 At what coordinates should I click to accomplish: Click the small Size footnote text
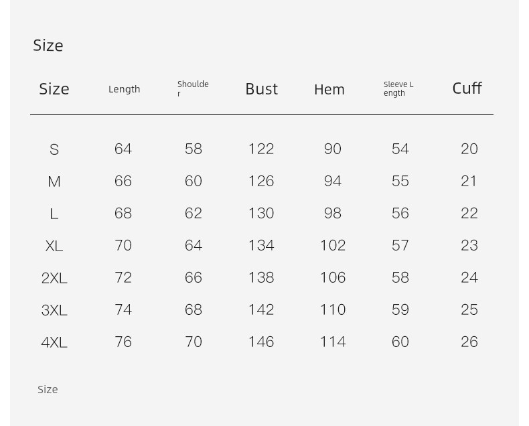pos(48,390)
